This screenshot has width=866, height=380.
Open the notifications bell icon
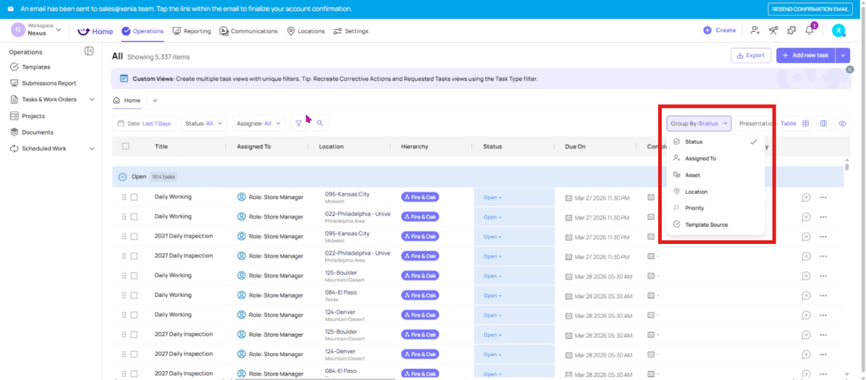(810, 30)
